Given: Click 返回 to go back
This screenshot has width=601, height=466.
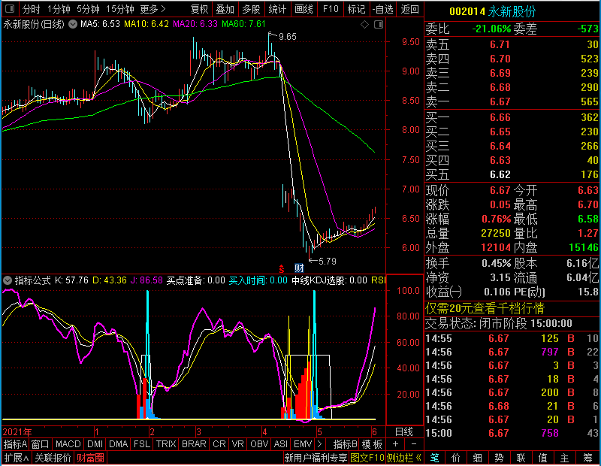Looking at the screenshot, I should tap(409, 9).
